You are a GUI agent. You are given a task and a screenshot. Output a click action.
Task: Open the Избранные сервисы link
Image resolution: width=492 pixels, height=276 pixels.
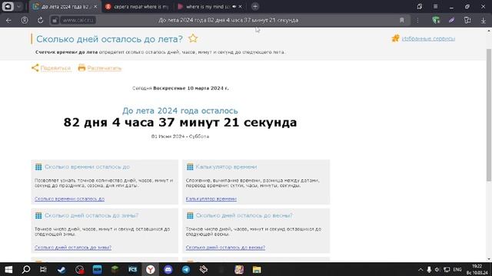tap(428, 39)
